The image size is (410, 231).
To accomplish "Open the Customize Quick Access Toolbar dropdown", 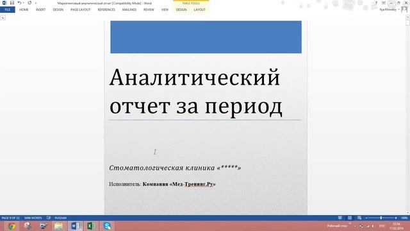I will (36, 3).
